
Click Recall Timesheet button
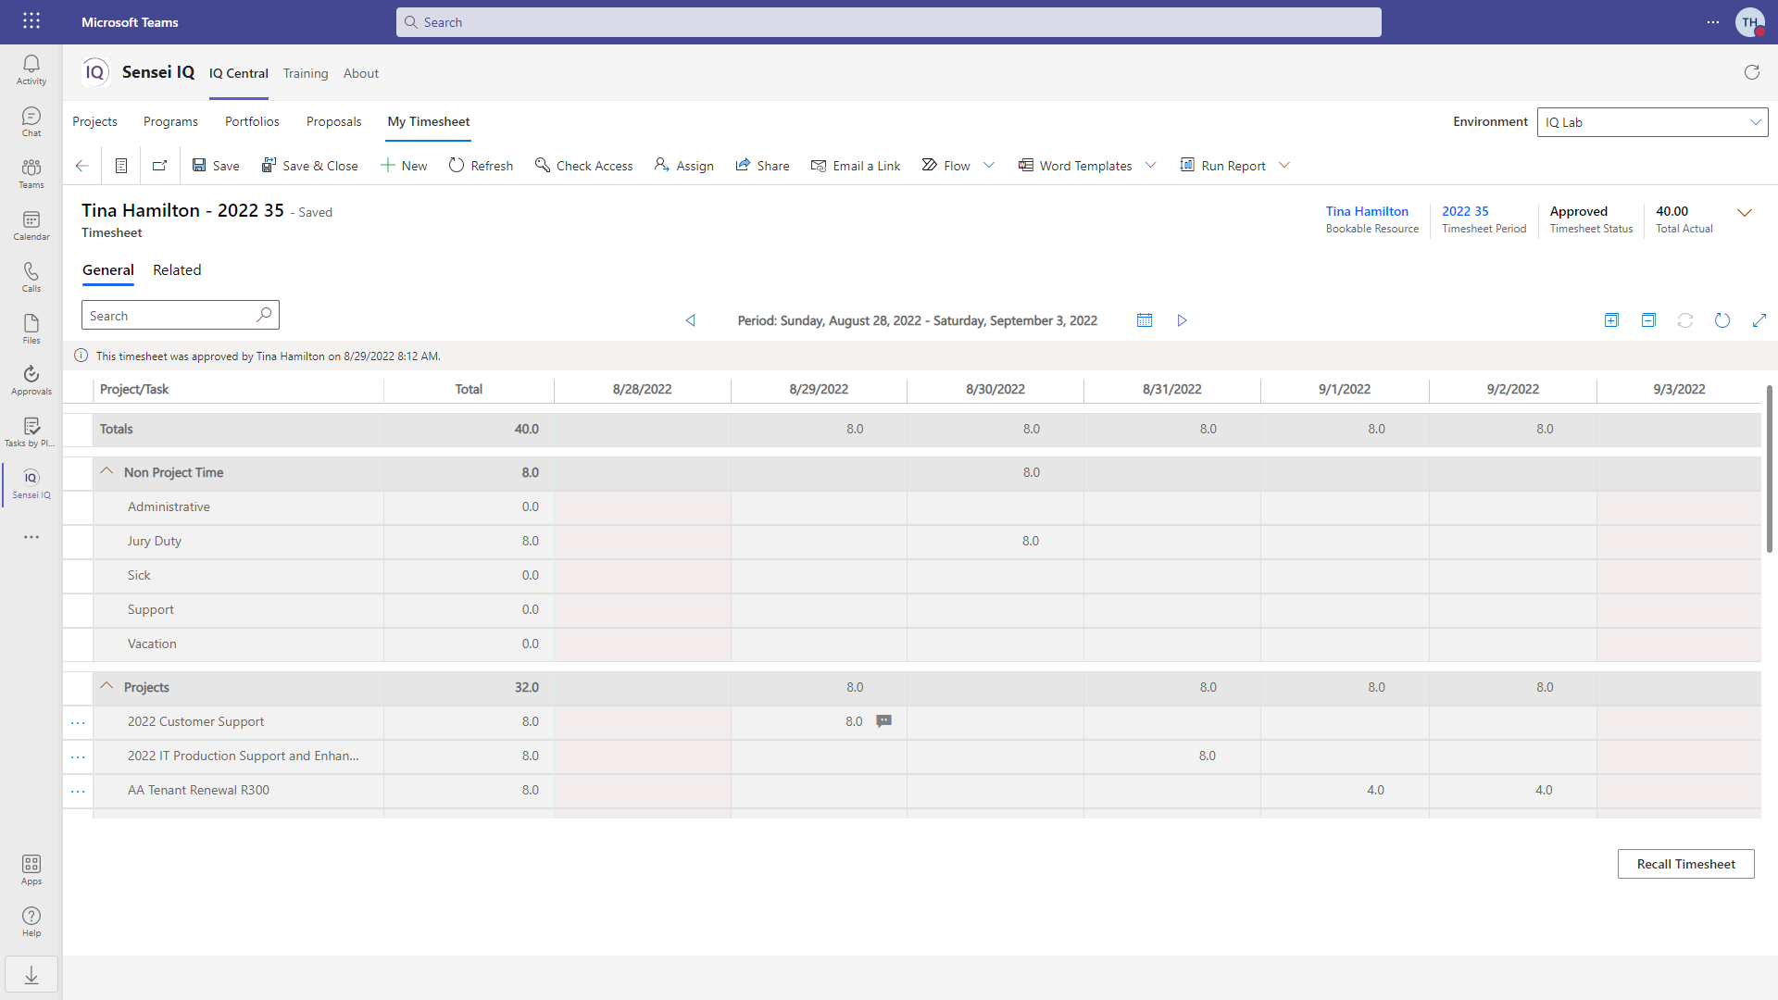(1685, 864)
